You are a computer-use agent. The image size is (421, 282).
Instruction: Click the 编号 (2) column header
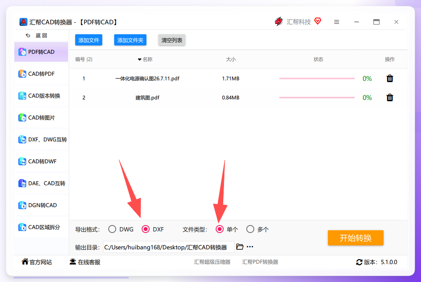pos(84,59)
